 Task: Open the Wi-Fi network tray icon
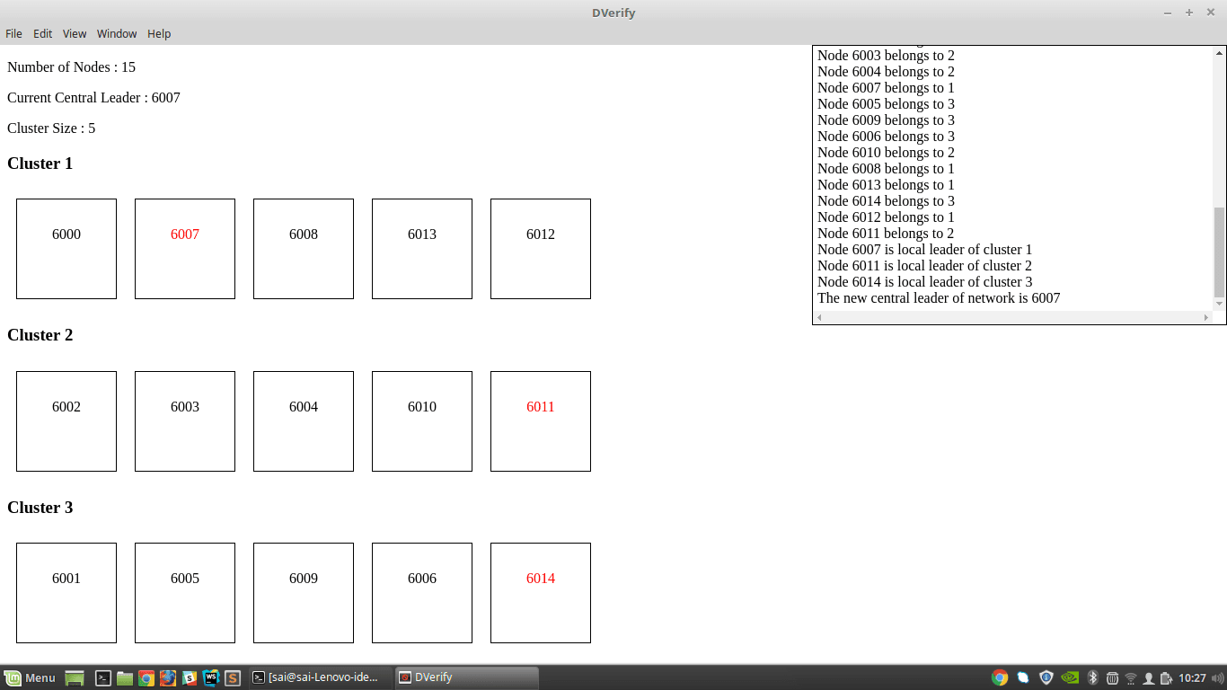pos(1131,678)
